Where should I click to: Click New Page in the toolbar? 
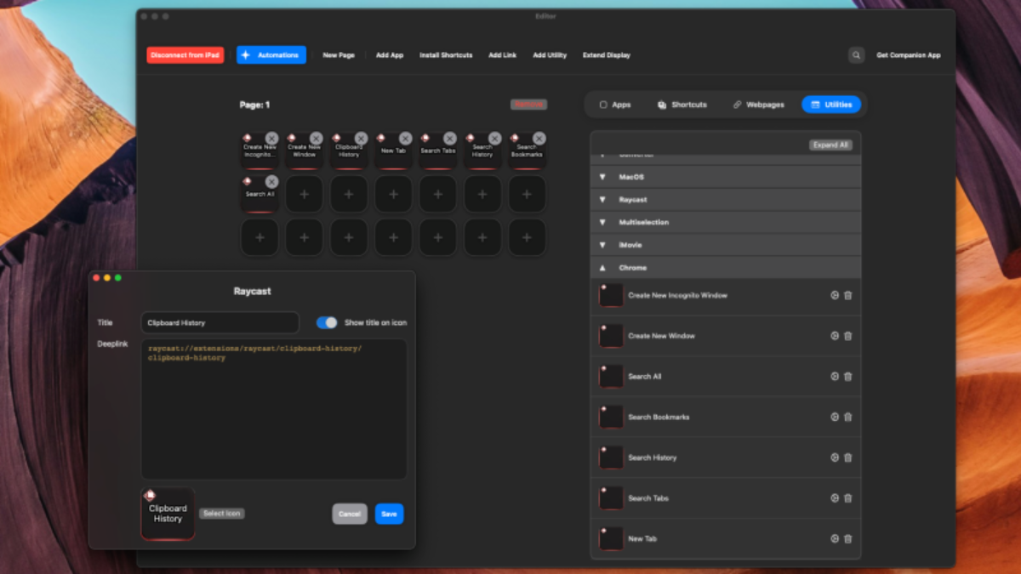click(339, 55)
